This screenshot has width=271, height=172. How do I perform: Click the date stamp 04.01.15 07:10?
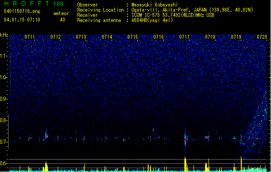click(22, 20)
